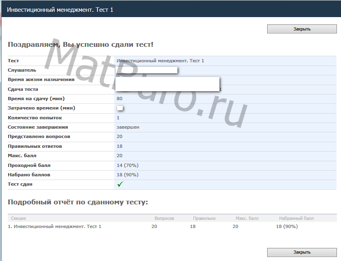Click the Затрачено времени (мин) row label
Image resolution: width=341 pixels, height=261 pixels.
(x=41, y=108)
